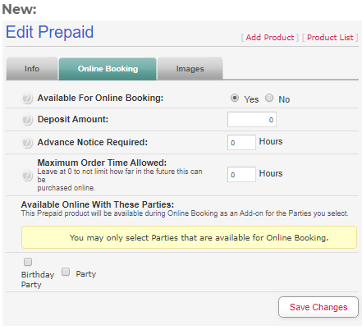Click the Advance Notice hours field

coord(241,142)
